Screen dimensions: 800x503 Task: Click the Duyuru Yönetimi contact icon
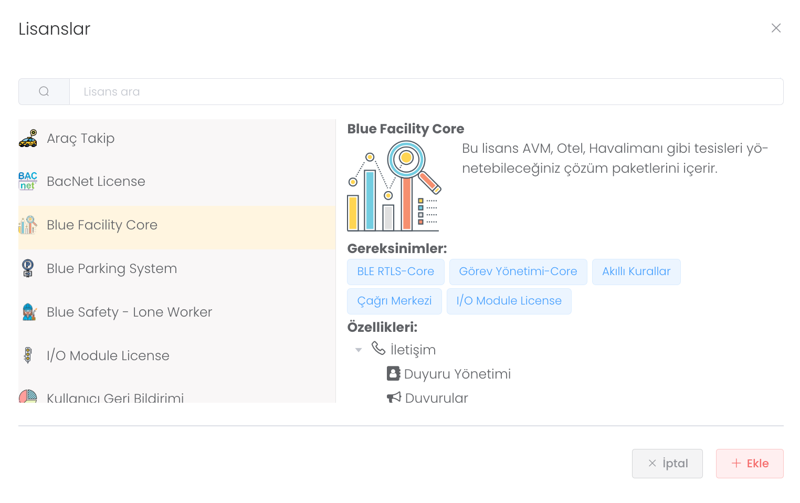coord(394,373)
